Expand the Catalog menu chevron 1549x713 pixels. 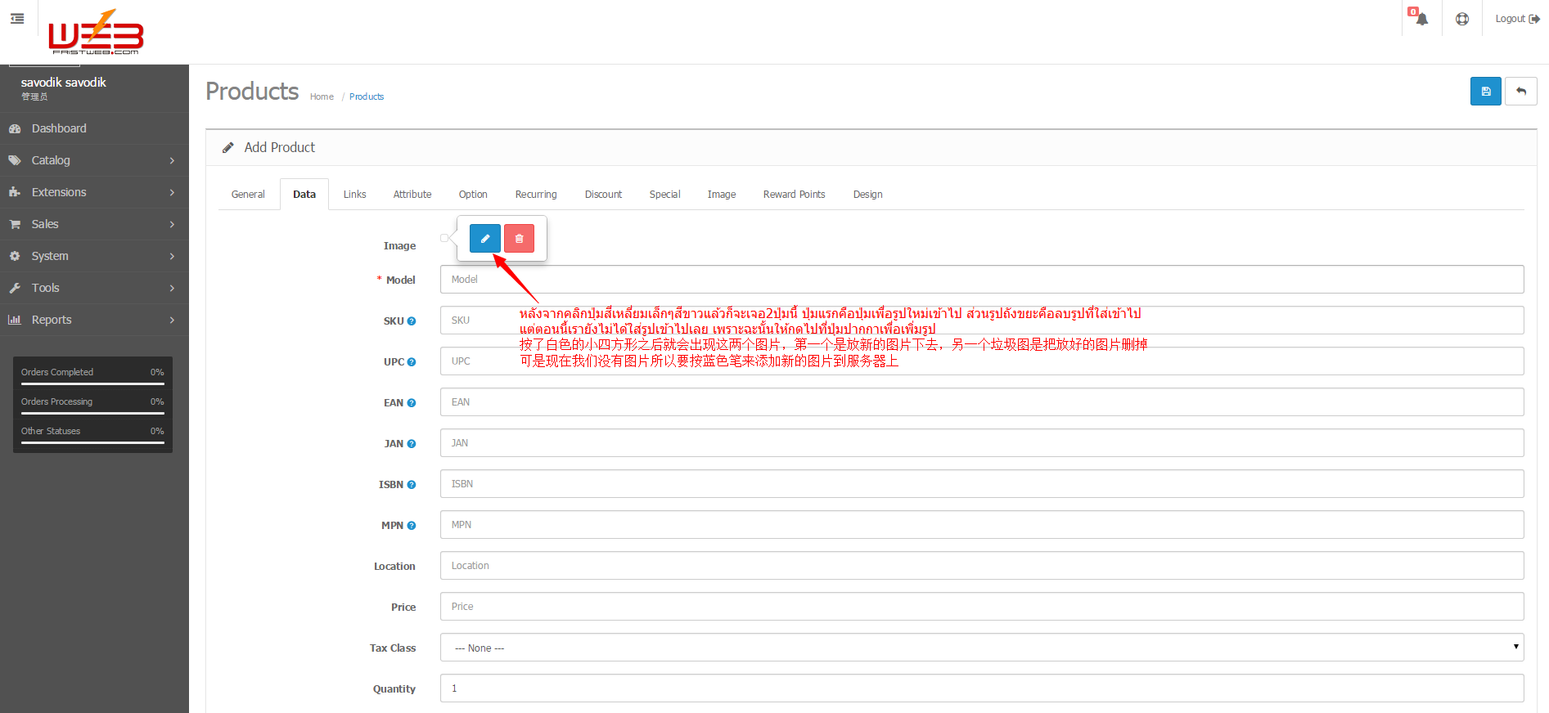pos(172,160)
